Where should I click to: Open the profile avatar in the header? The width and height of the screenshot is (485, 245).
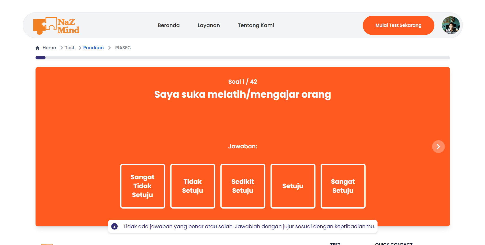pyautogui.click(x=450, y=25)
